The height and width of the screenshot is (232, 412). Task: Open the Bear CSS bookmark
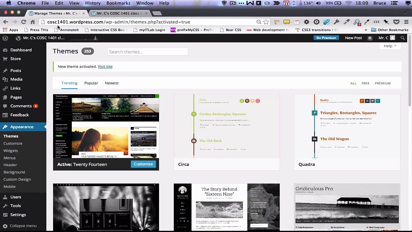(x=230, y=30)
